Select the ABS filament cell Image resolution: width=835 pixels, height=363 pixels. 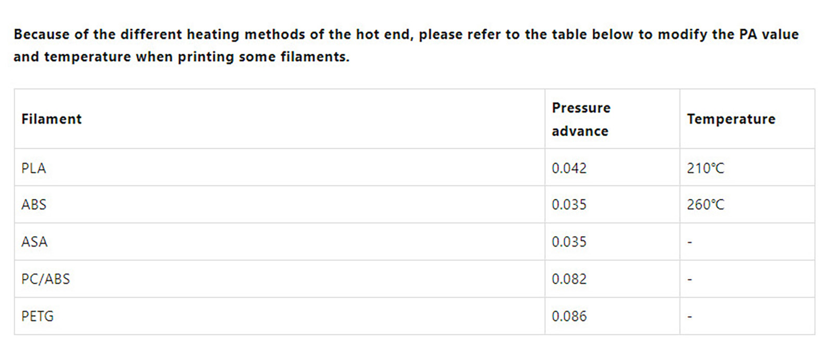point(280,204)
